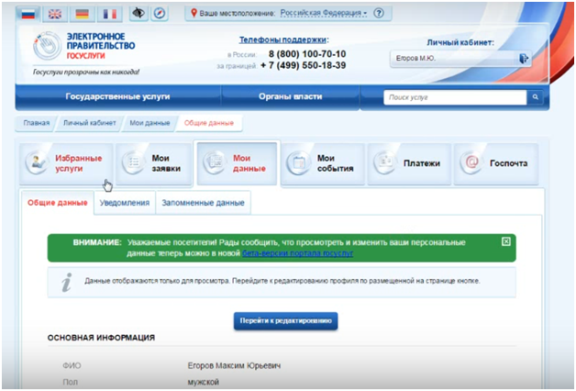576x391 pixels.
Task: Choose the French flag language icon
Action: (110, 14)
